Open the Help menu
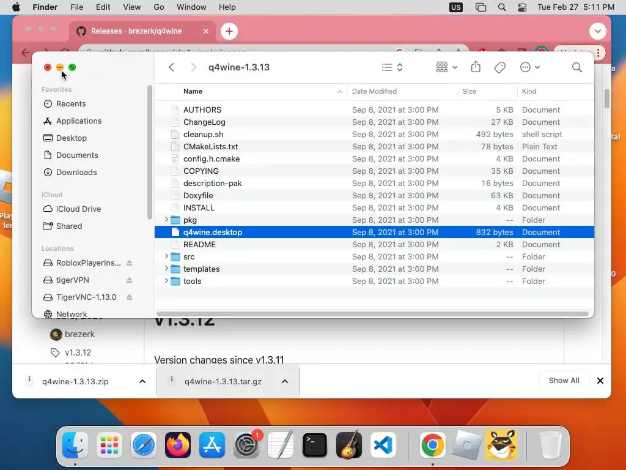This screenshot has width=626, height=470. (x=227, y=7)
